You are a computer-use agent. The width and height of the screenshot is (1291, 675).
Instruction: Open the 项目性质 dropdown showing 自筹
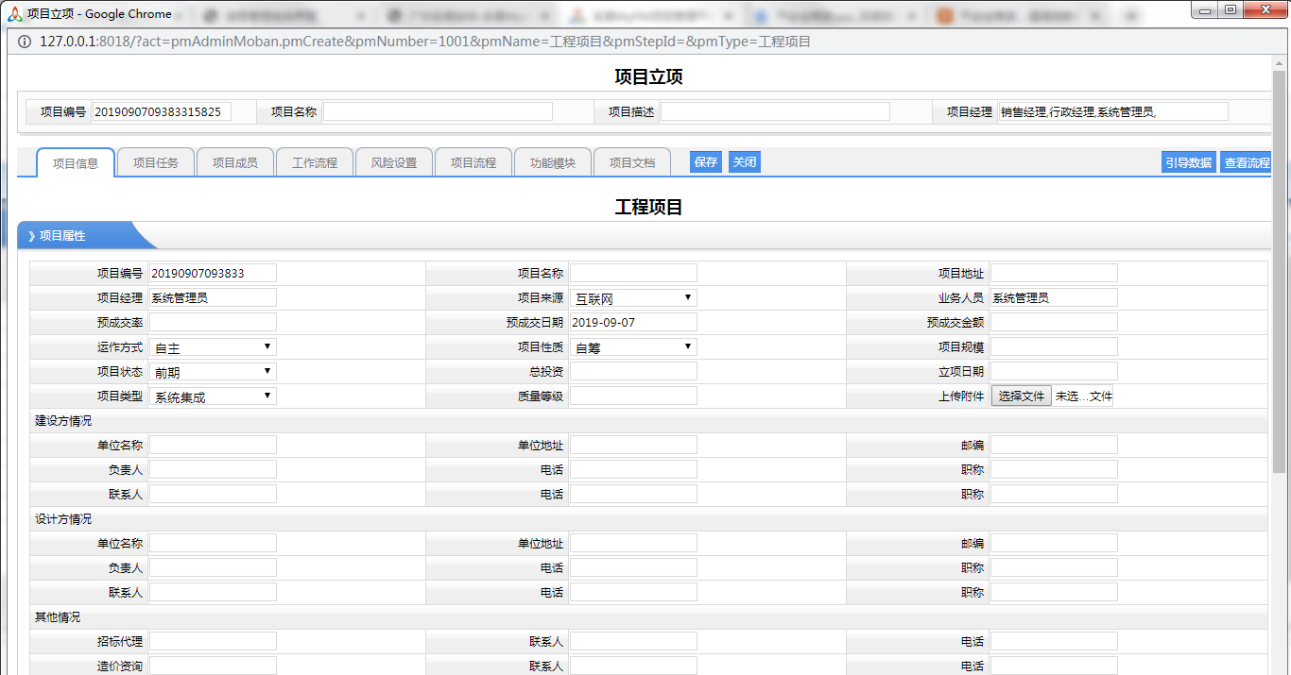pos(633,347)
